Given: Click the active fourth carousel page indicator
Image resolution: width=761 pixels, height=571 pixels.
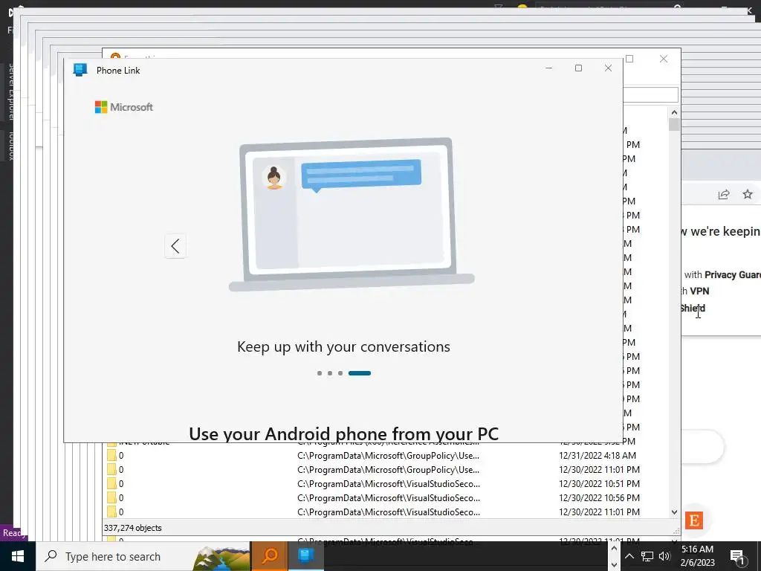Looking at the screenshot, I should point(360,373).
